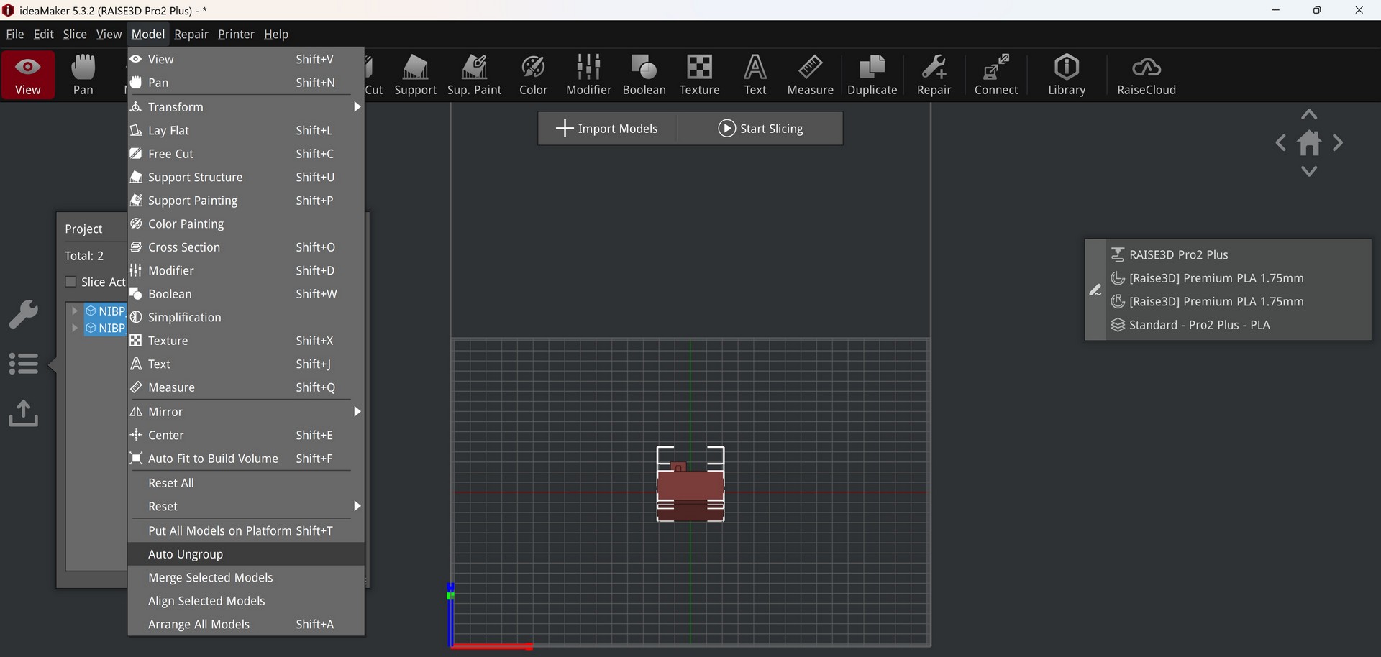Open the Library toolbar icon
Image resolution: width=1381 pixels, height=657 pixels.
(1067, 75)
